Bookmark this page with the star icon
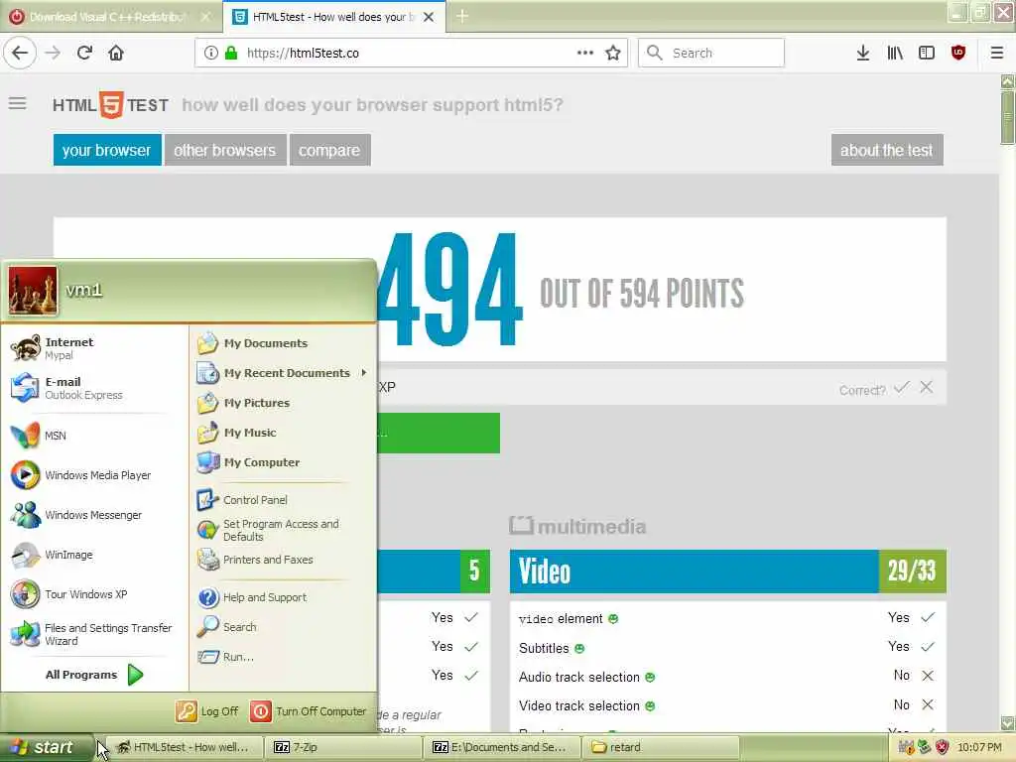Viewport: 1016px width, 762px height. coord(613,54)
